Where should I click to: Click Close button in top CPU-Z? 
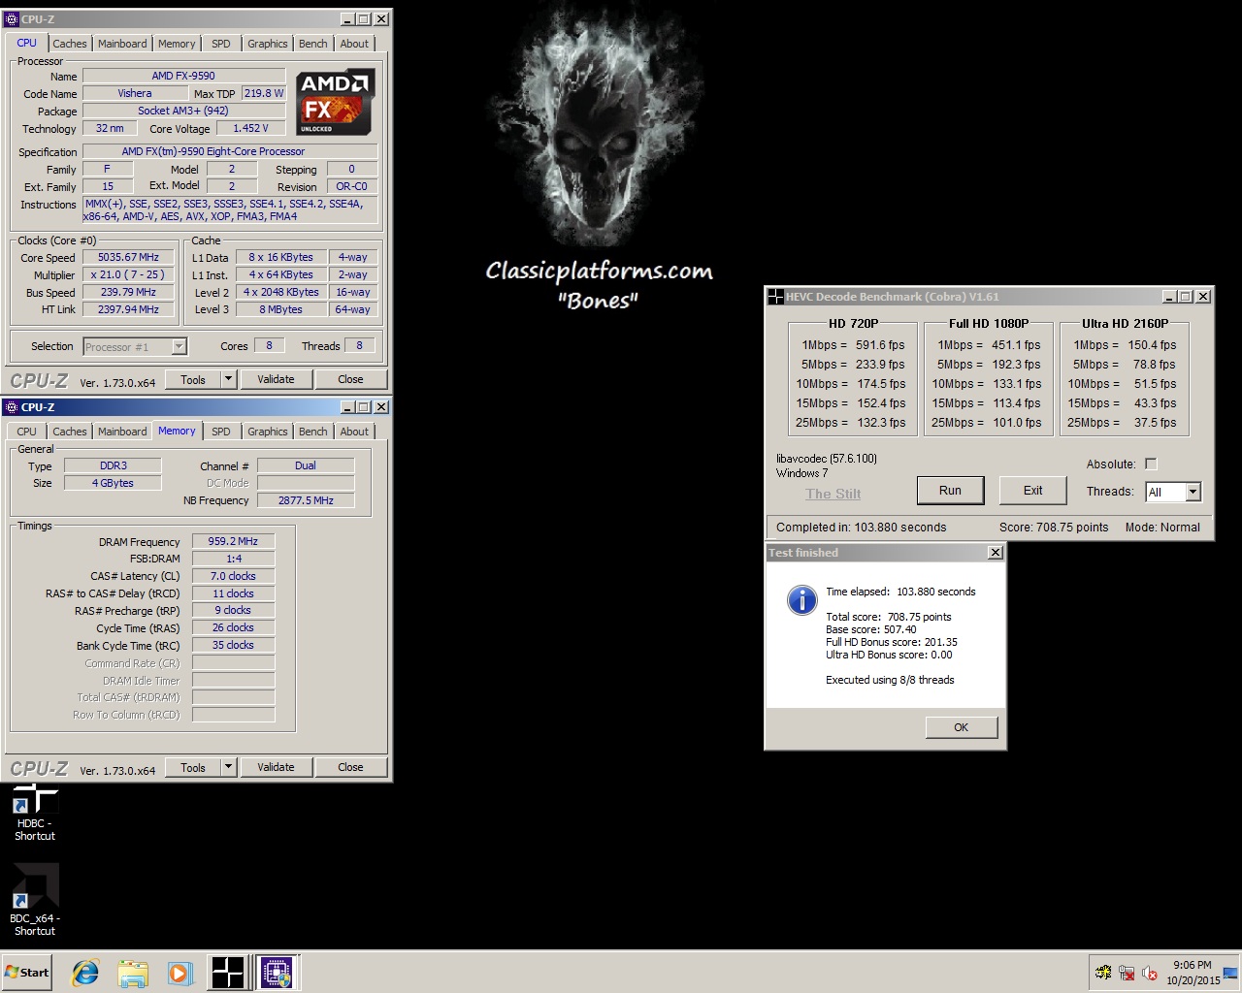click(x=350, y=379)
